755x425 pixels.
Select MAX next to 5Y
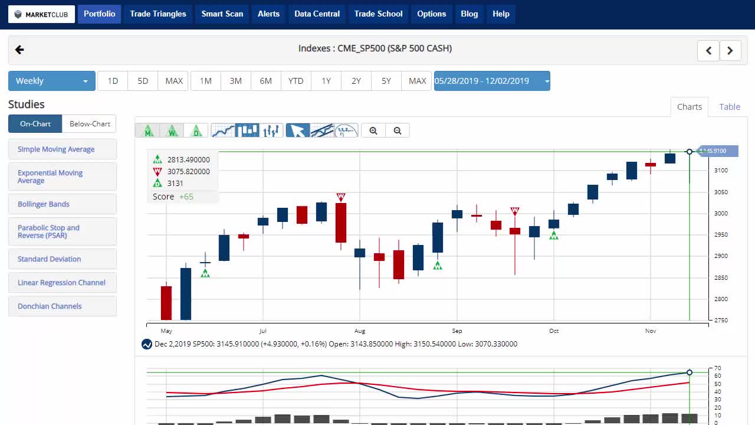tap(417, 81)
